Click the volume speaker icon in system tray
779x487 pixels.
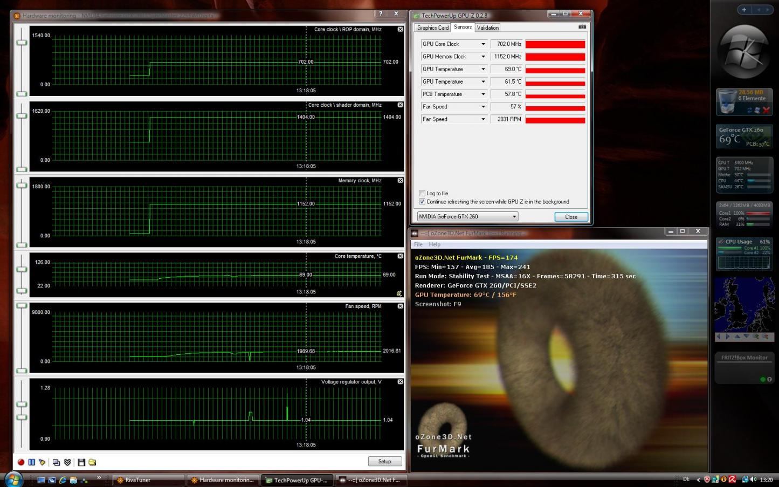(x=752, y=479)
